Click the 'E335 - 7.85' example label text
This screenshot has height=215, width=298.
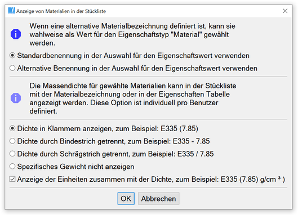click(191, 141)
